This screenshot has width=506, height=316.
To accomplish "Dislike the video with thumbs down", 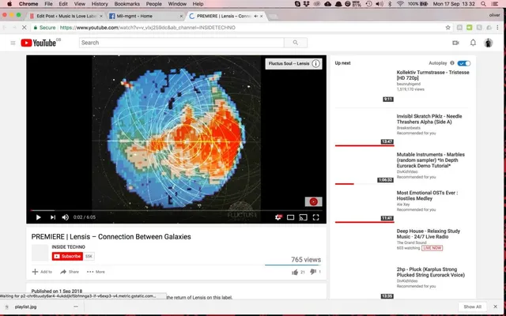I will [313, 272].
